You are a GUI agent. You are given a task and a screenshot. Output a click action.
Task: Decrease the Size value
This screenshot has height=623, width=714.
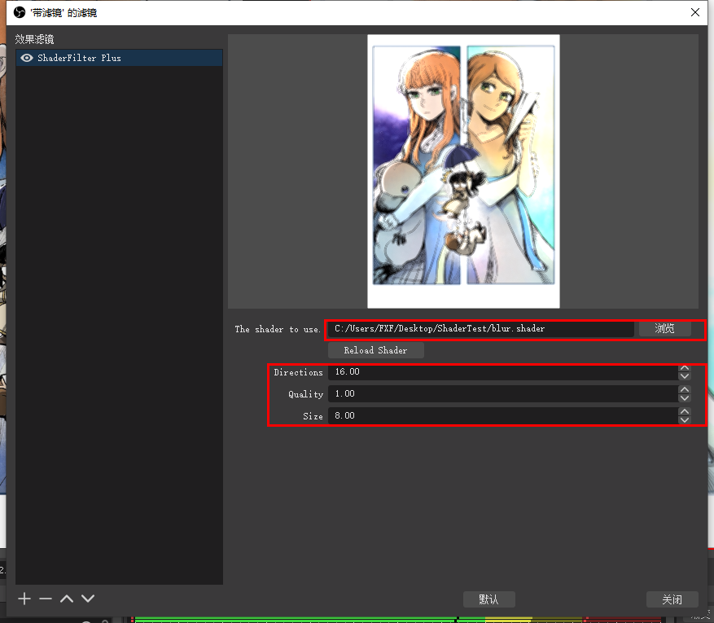684,420
